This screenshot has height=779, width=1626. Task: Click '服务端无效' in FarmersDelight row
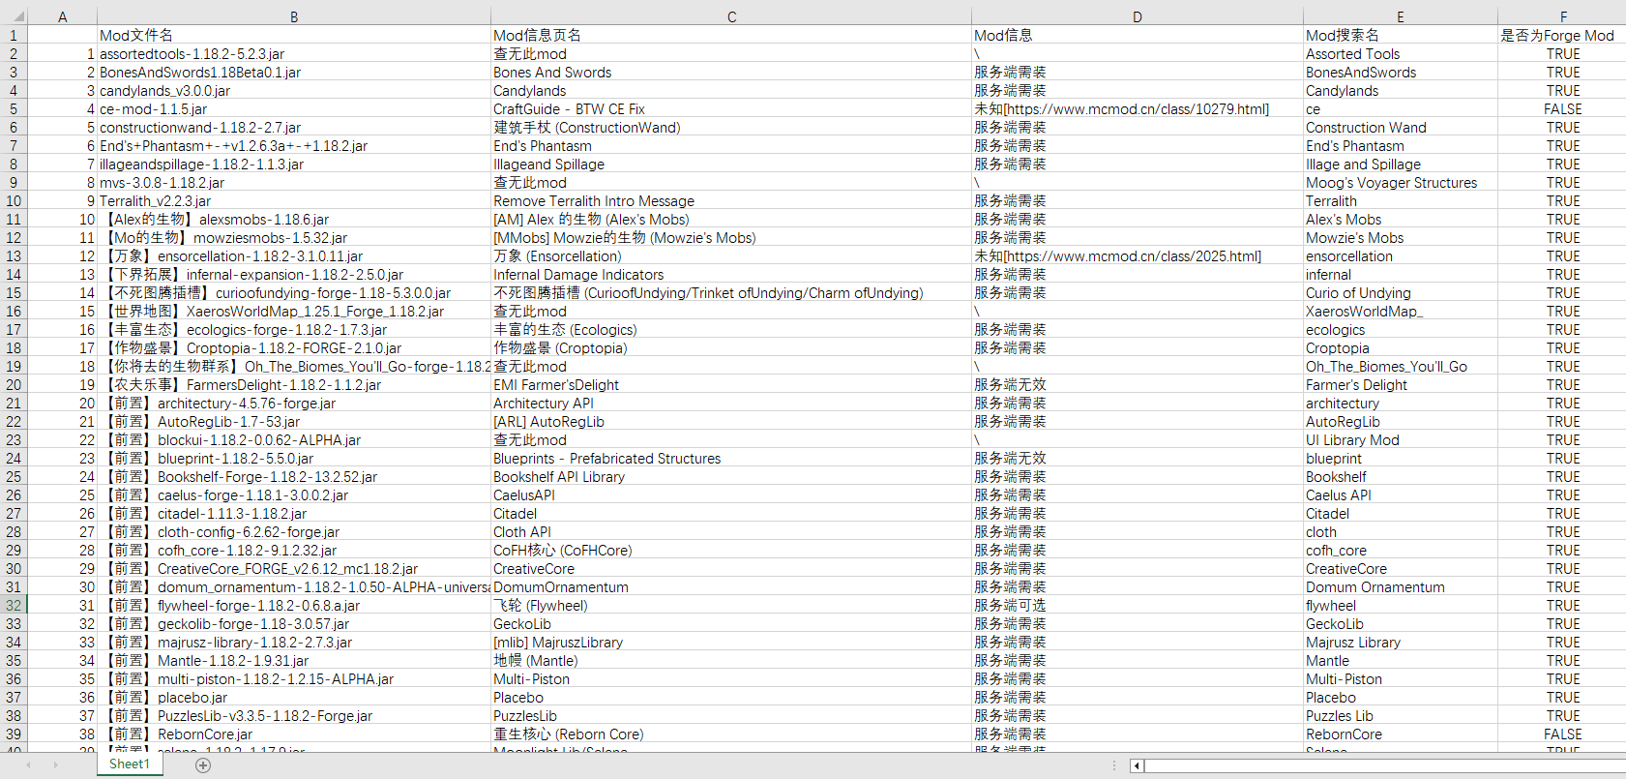[x=1138, y=385]
